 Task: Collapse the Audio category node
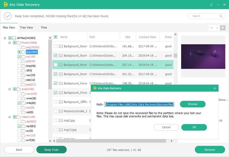(x=10, y=89)
